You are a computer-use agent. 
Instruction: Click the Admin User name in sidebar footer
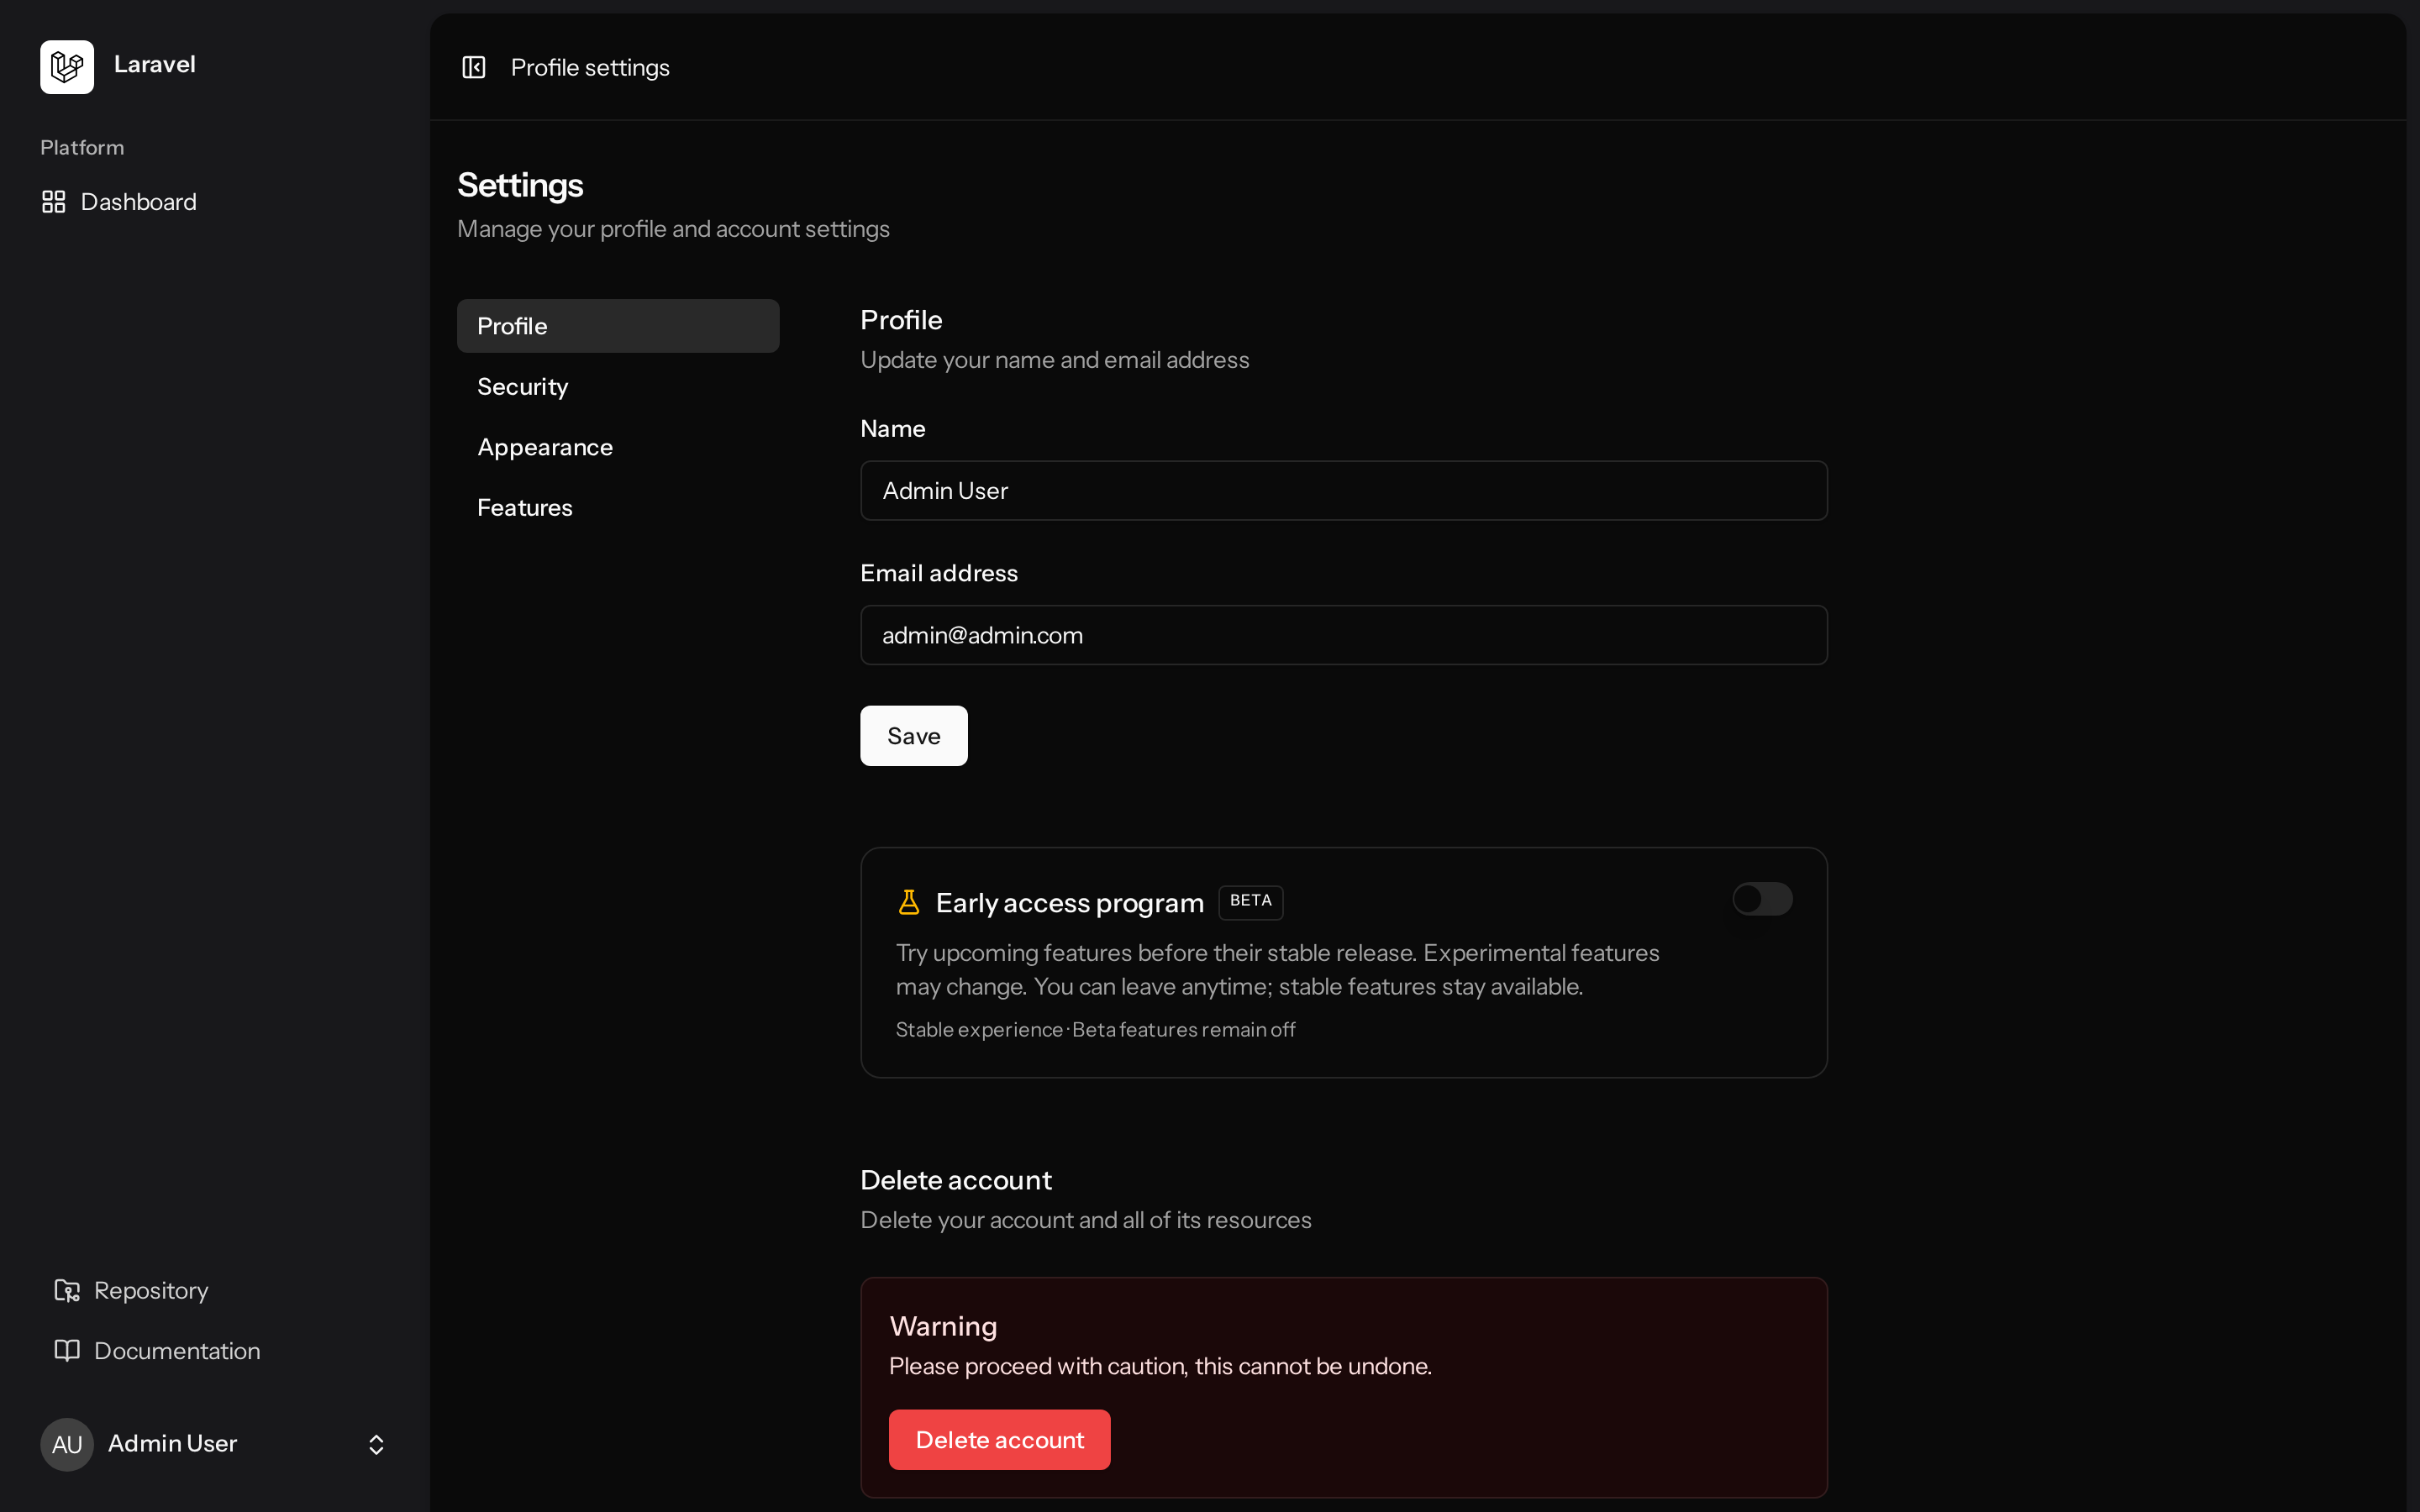pyautogui.click(x=173, y=1443)
